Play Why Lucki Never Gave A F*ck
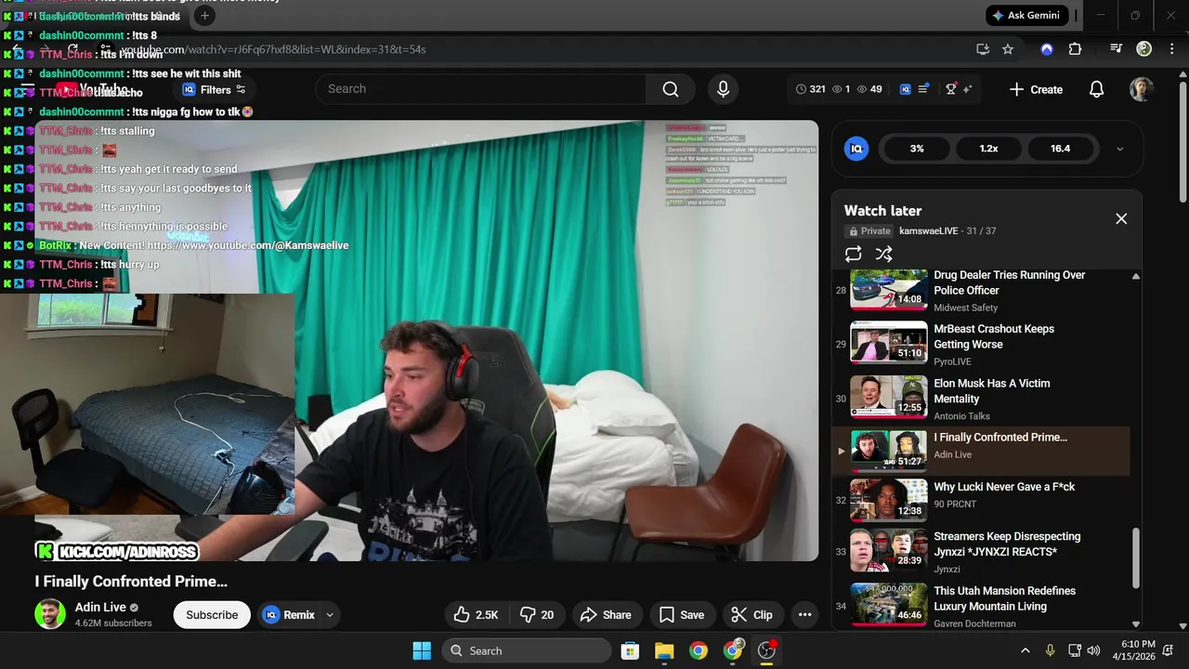The width and height of the screenshot is (1189, 669). coord(980,501)
